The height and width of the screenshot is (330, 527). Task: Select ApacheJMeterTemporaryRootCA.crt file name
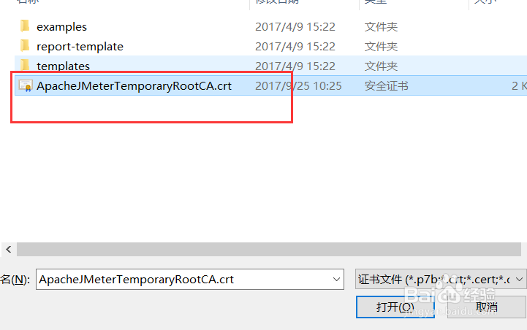pyautogui.click(x=134, y=86)
